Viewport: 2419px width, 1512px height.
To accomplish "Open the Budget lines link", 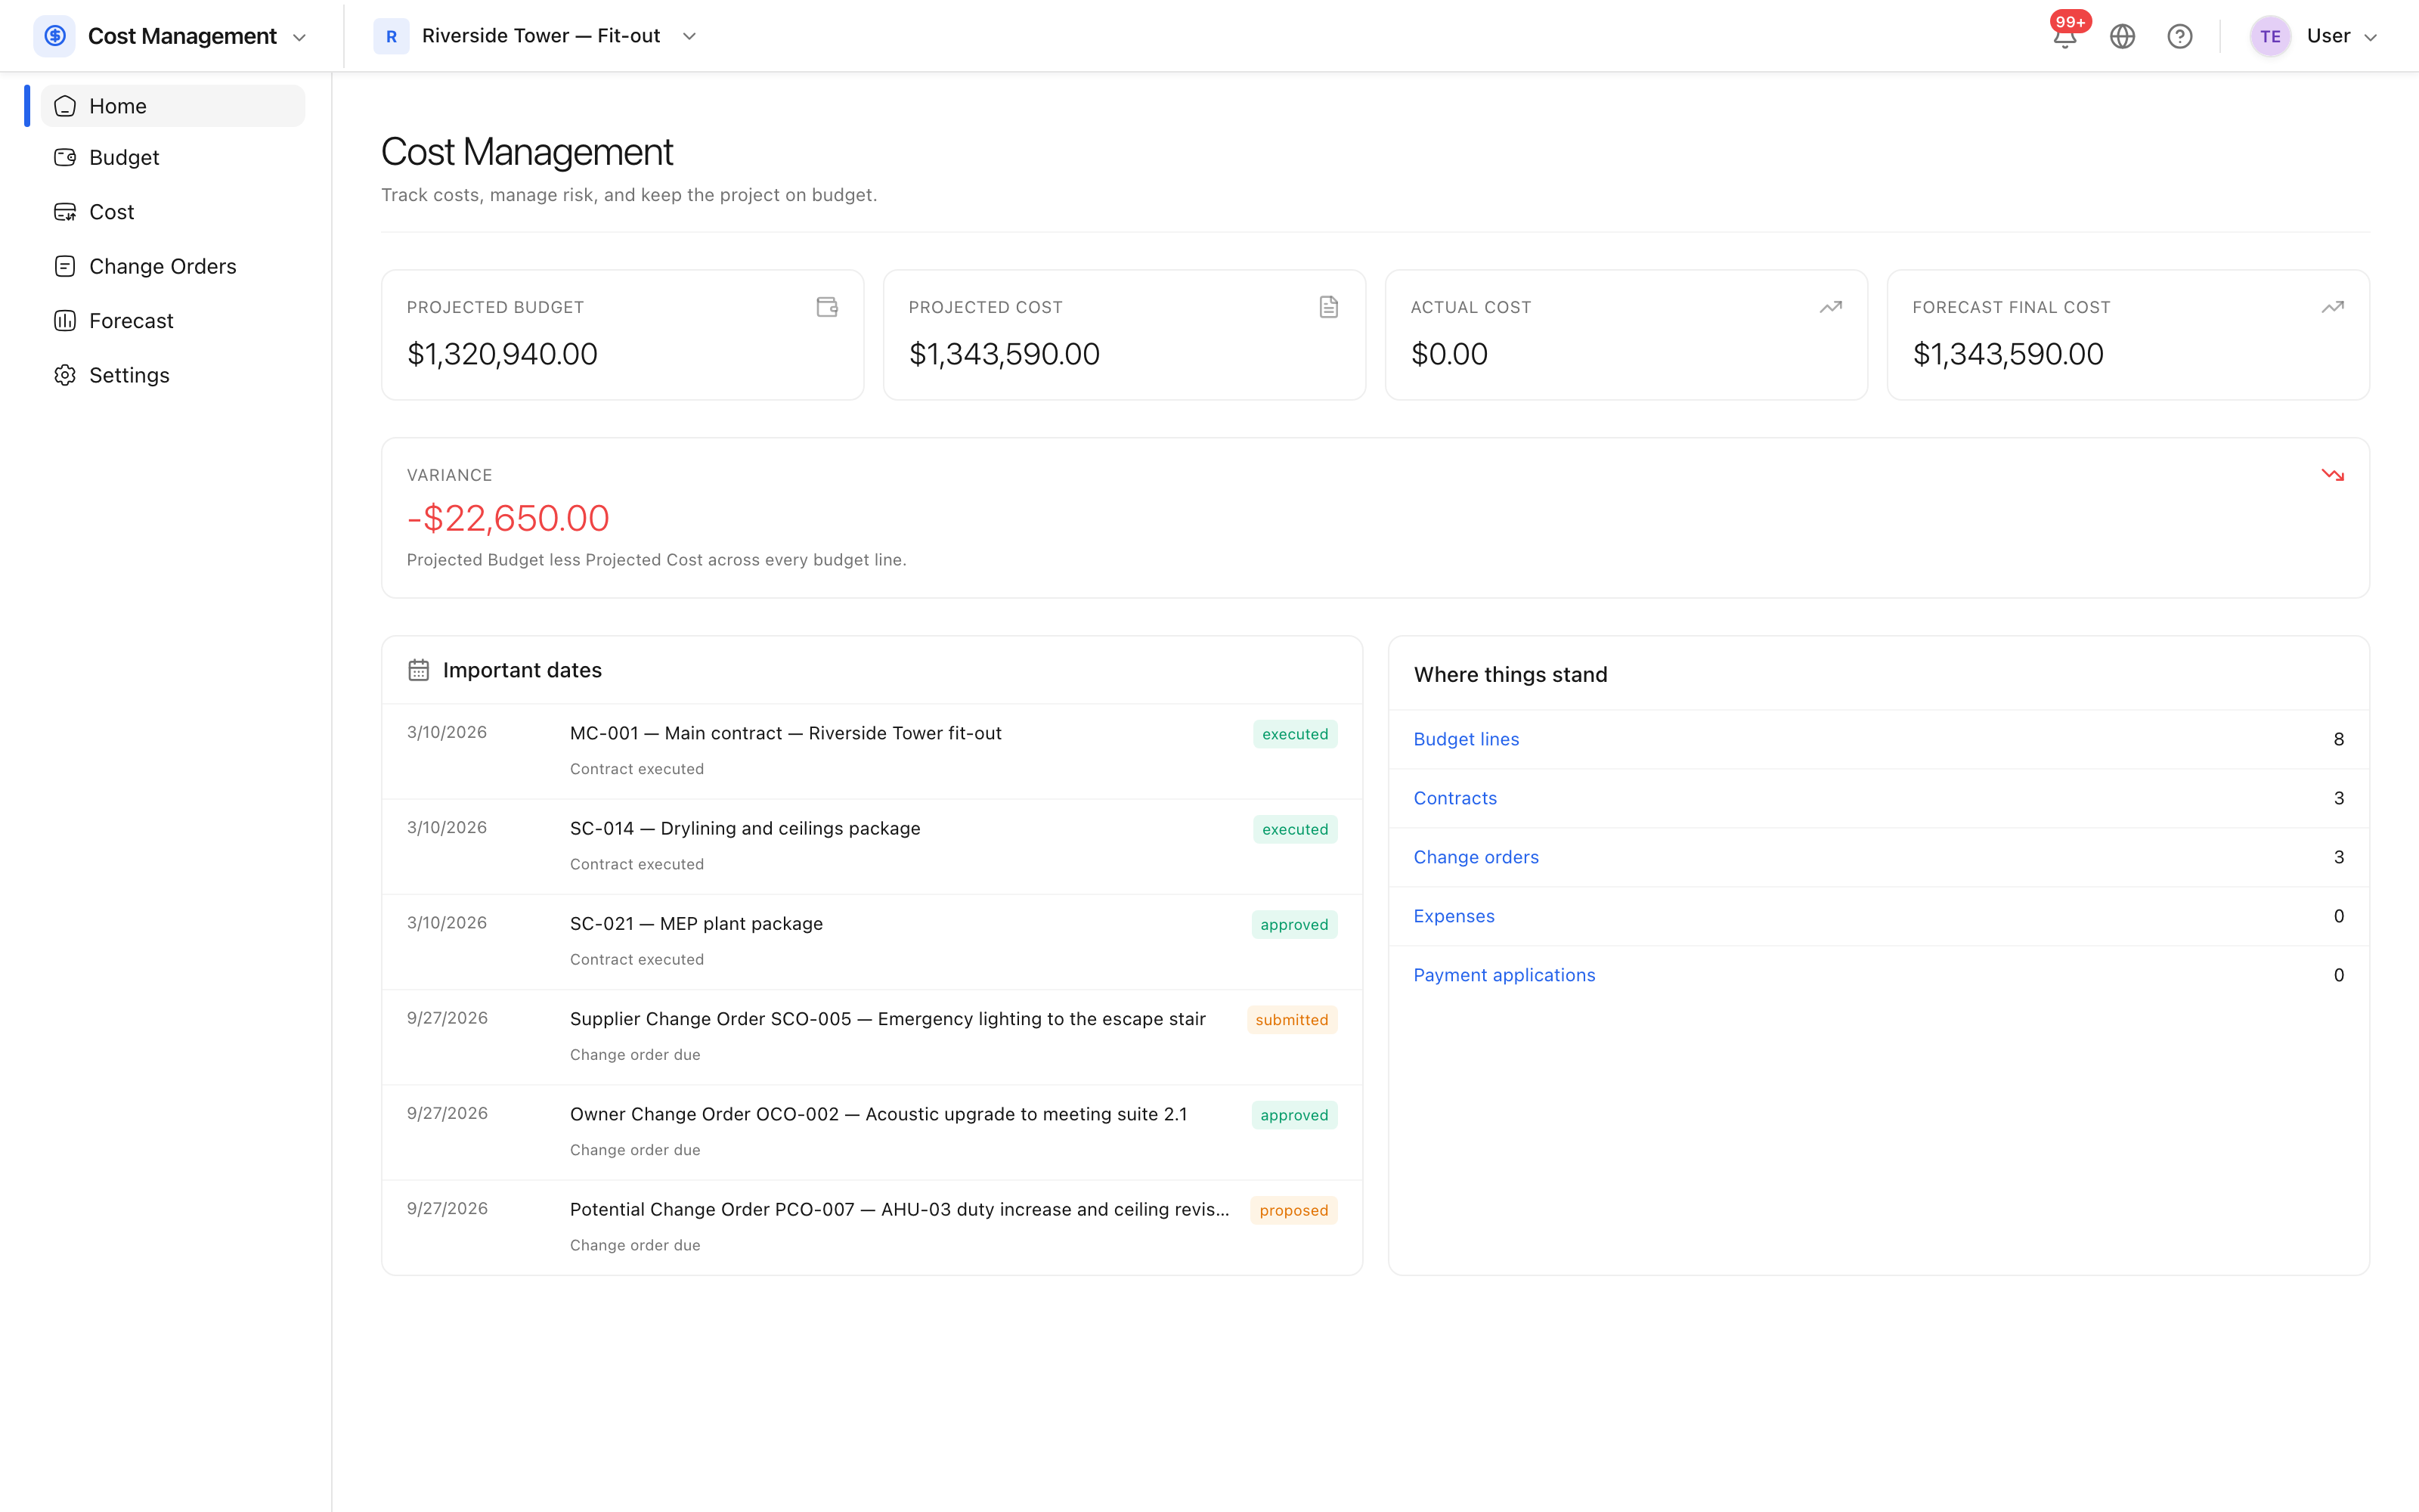I will point(1466,739).
